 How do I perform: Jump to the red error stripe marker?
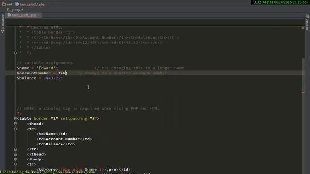(x=303, y=92)
